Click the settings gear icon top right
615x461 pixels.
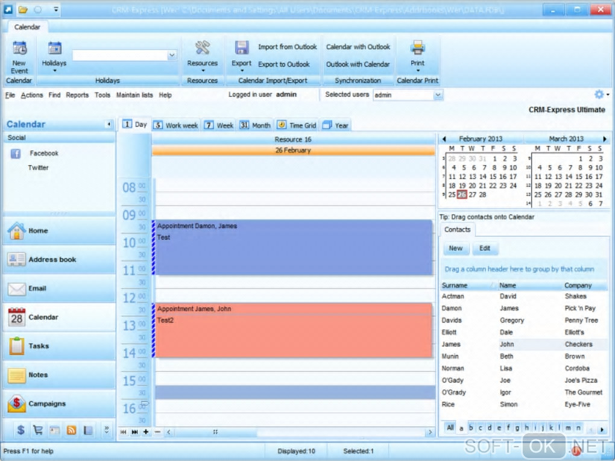tap(599, 95)
